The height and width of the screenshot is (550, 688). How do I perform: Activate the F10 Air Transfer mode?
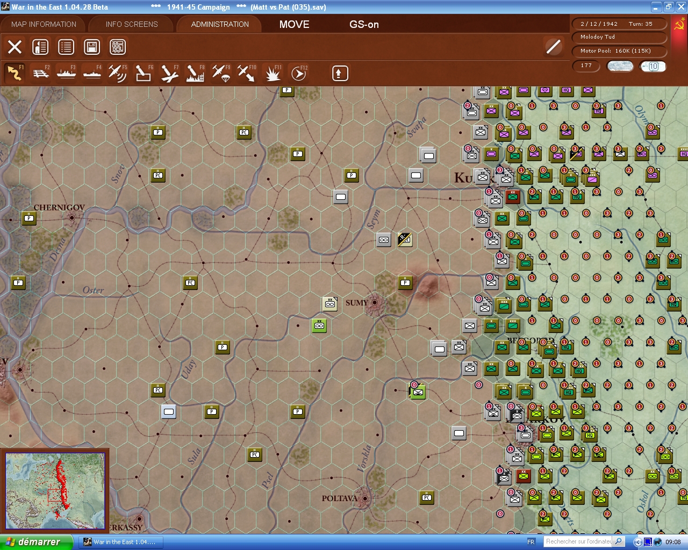tap(247, 73)
